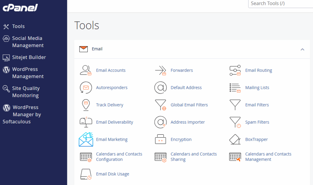This screenshot has height=185, width=313.
Task: Open Calendars and Contacts Sharing link
Action: pyautogui.click(x=193, y=157)
